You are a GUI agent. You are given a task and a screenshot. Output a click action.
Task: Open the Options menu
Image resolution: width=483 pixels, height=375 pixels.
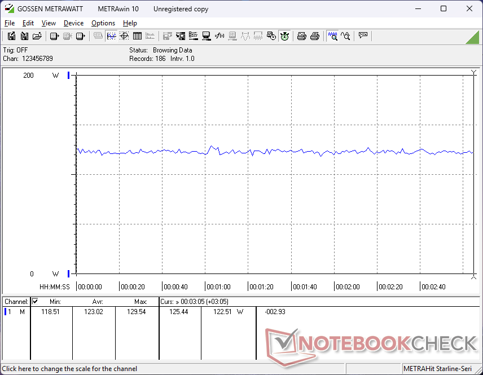point(103,23)
